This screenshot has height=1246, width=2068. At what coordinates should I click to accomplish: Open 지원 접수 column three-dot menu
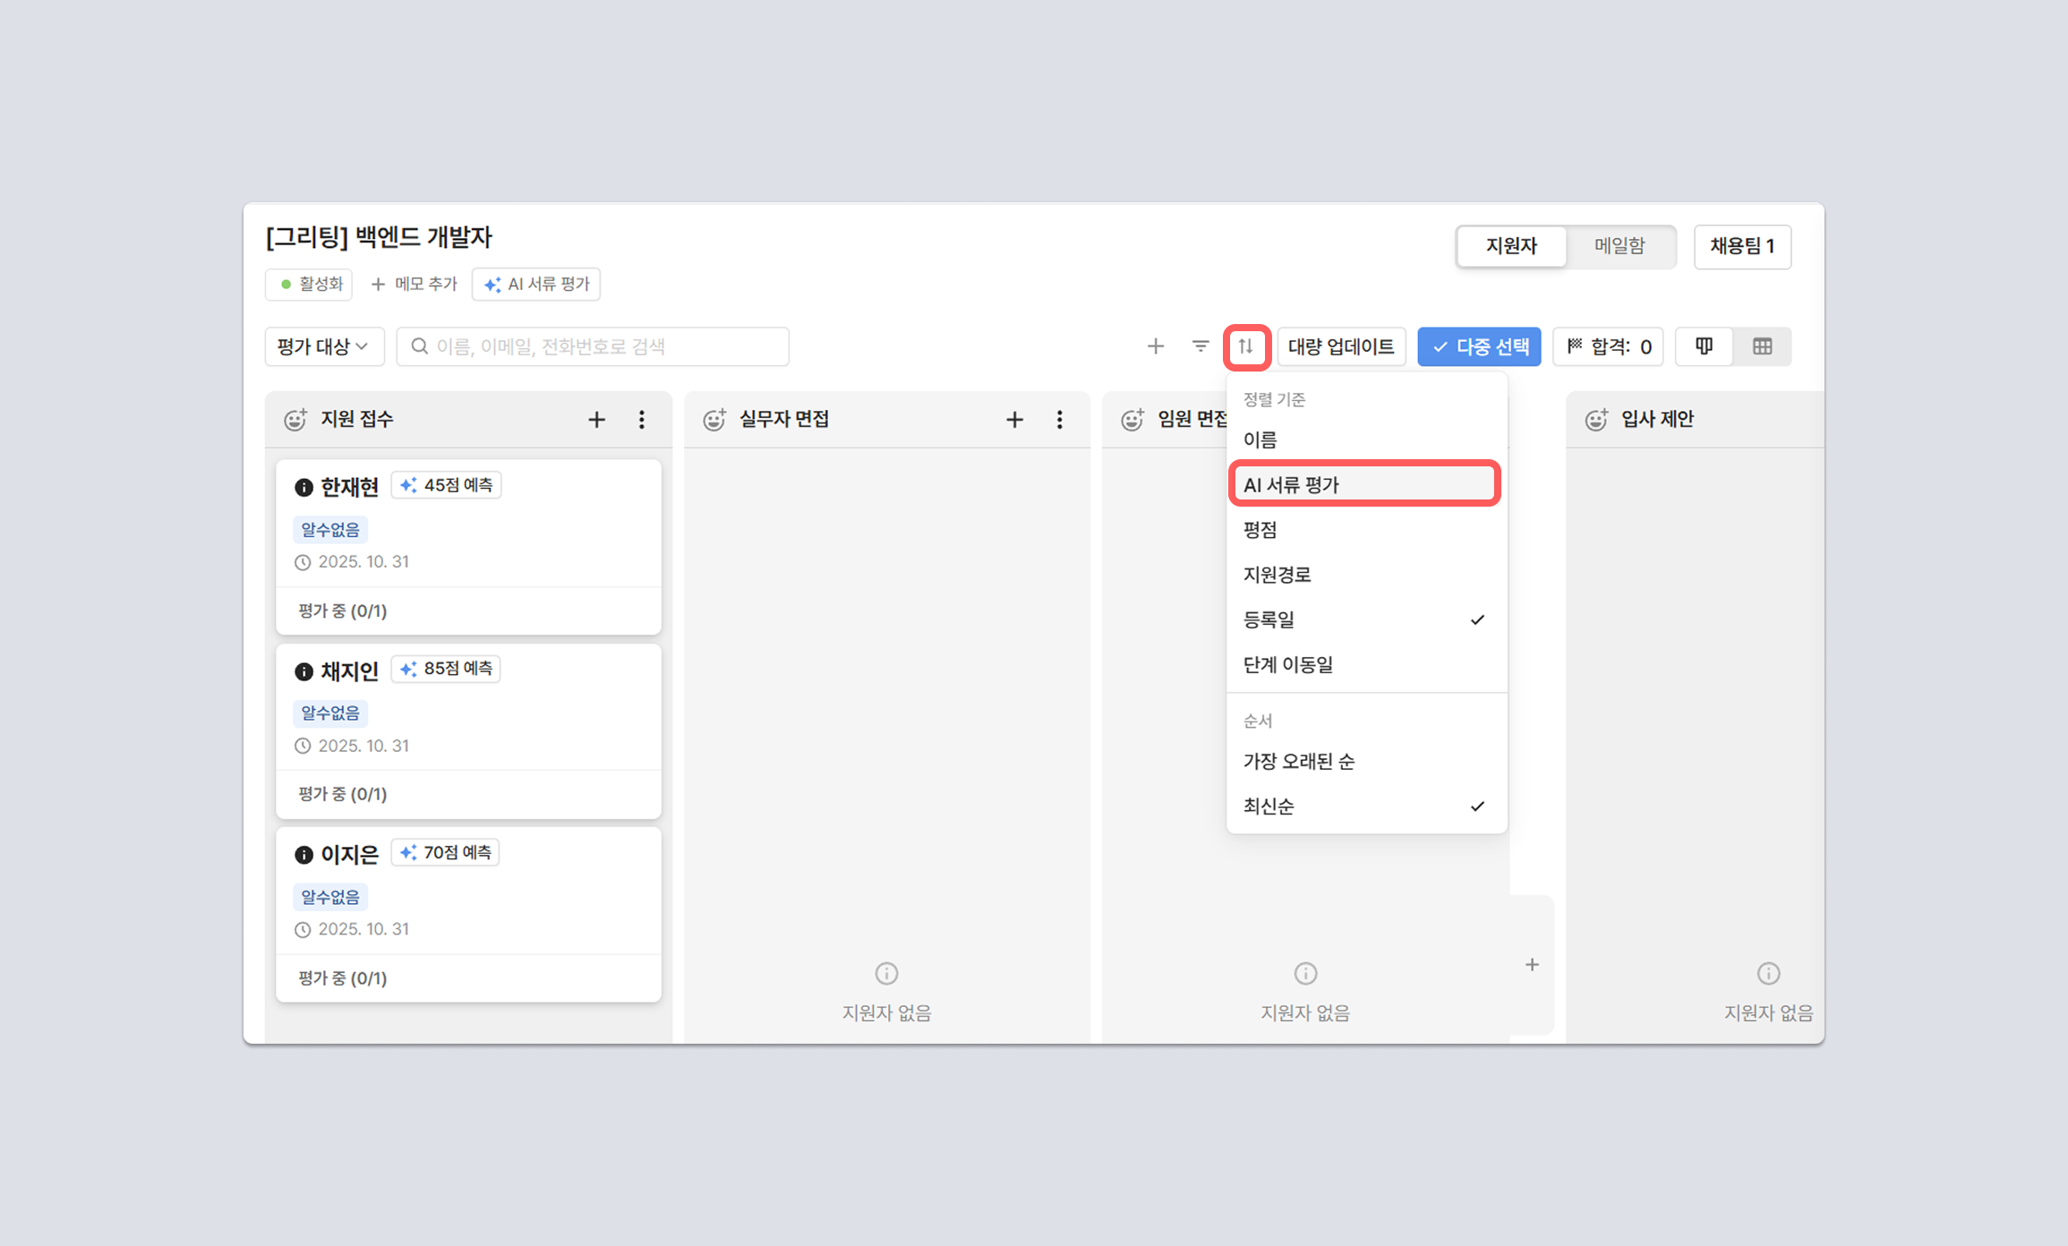tap(641, 420)
